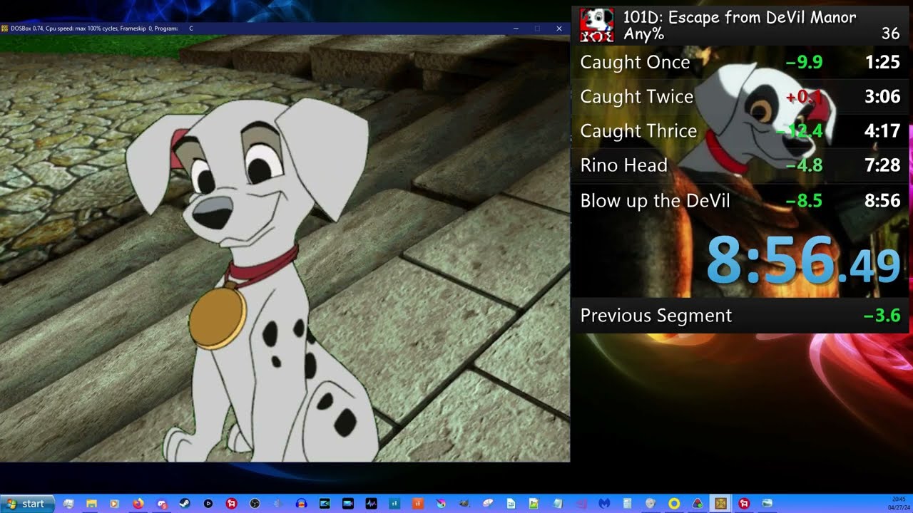Open the blue headphones app on taskbar
The height and width of the screenshot is (513, 913).
[301, 504]
